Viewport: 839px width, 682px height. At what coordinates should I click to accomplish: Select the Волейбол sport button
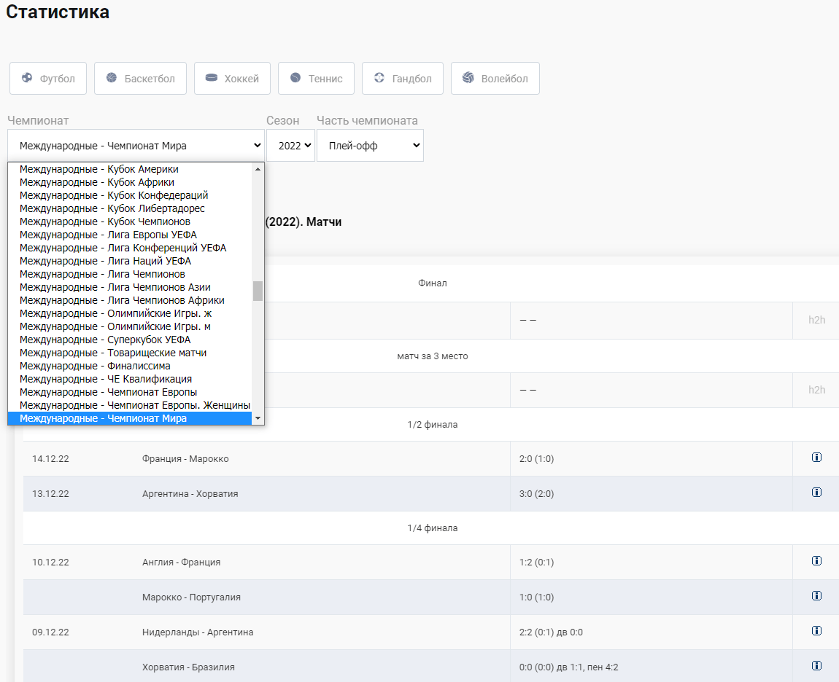[495, 79]
